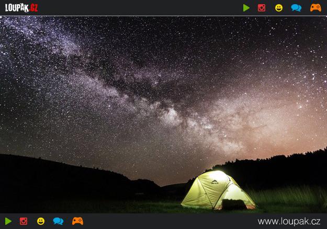Click the orange gamepad icon in top header
The height and width of the screenshot is (229, 327).
(x=315, y=8)
